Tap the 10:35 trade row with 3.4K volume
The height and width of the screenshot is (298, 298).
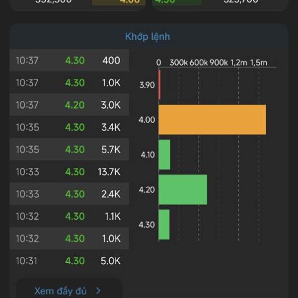coord(69,128)
